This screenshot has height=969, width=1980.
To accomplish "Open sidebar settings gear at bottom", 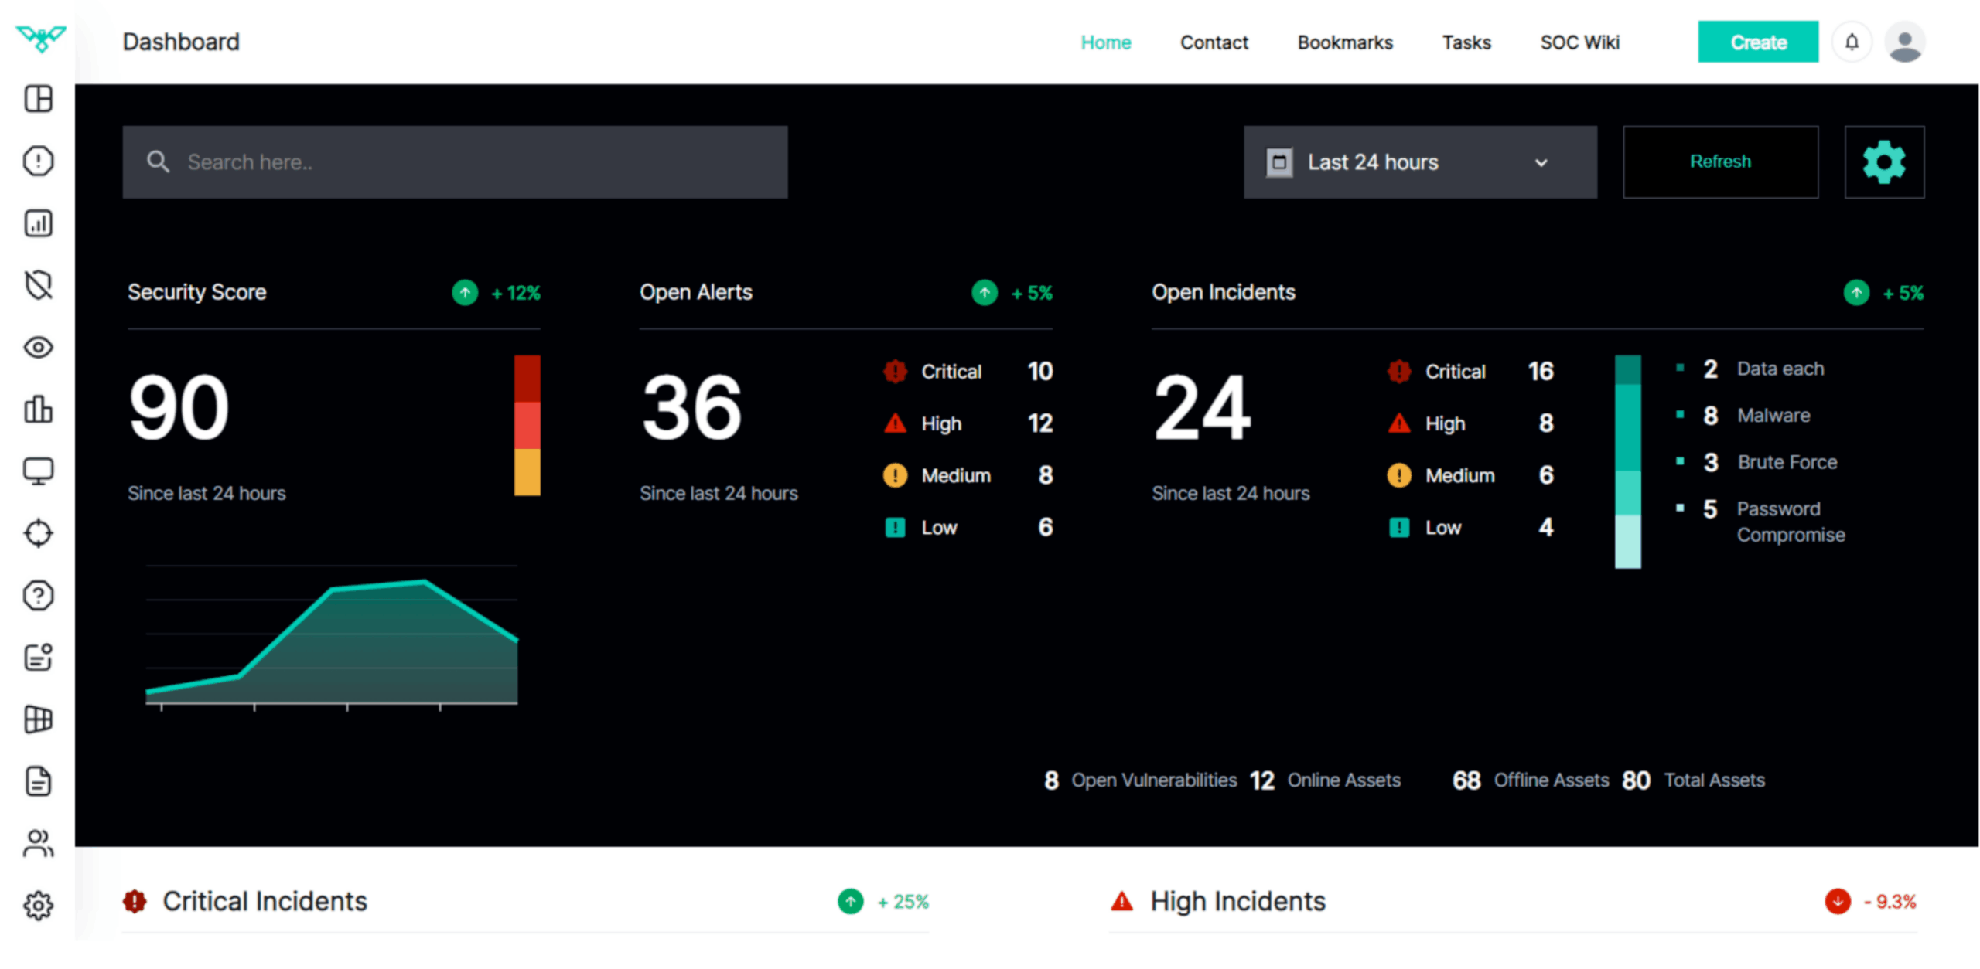I will coord(38,905).
